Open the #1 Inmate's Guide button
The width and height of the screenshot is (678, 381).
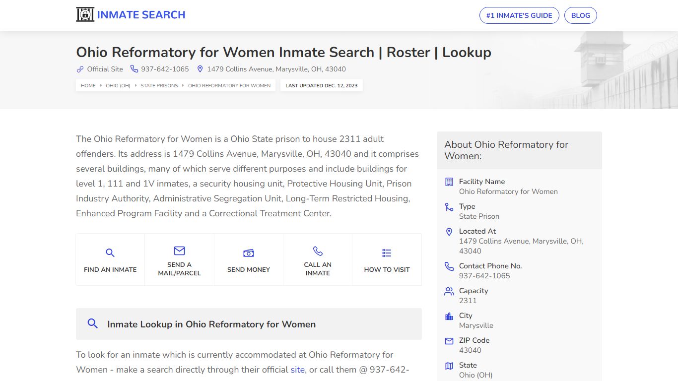coord(519,15)
